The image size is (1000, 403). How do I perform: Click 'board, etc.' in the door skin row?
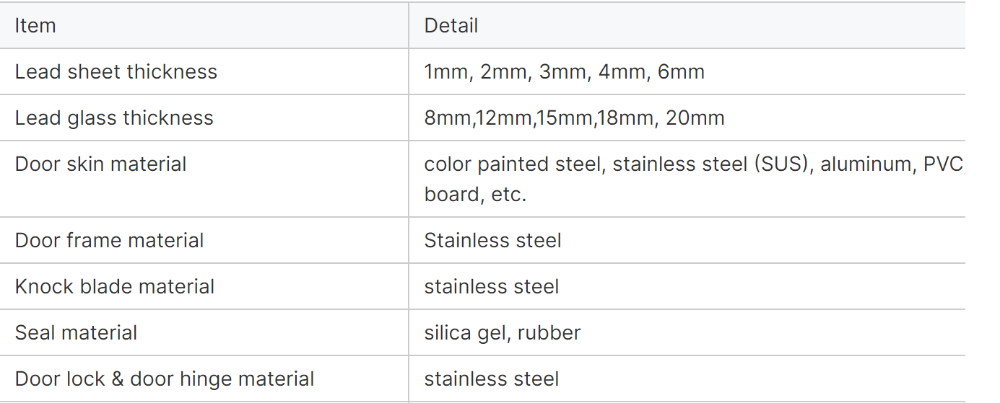coord(475,195)
